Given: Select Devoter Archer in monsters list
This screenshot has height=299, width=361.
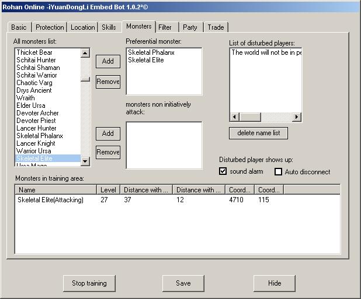Looking at the screenshot, I should pos(48,113).
